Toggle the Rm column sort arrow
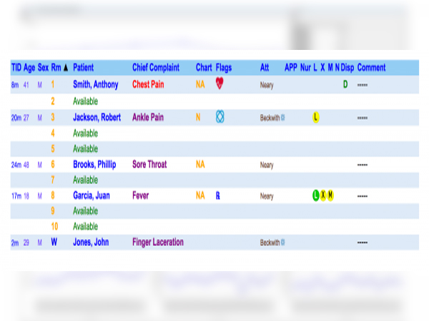429x321 pixels. 66,68
